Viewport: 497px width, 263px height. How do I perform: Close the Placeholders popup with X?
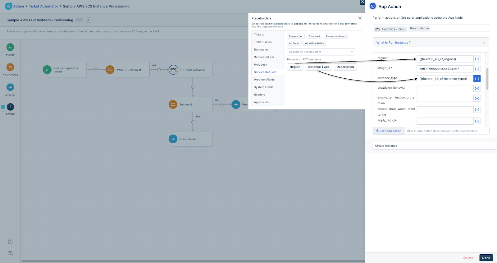(360, 18)
